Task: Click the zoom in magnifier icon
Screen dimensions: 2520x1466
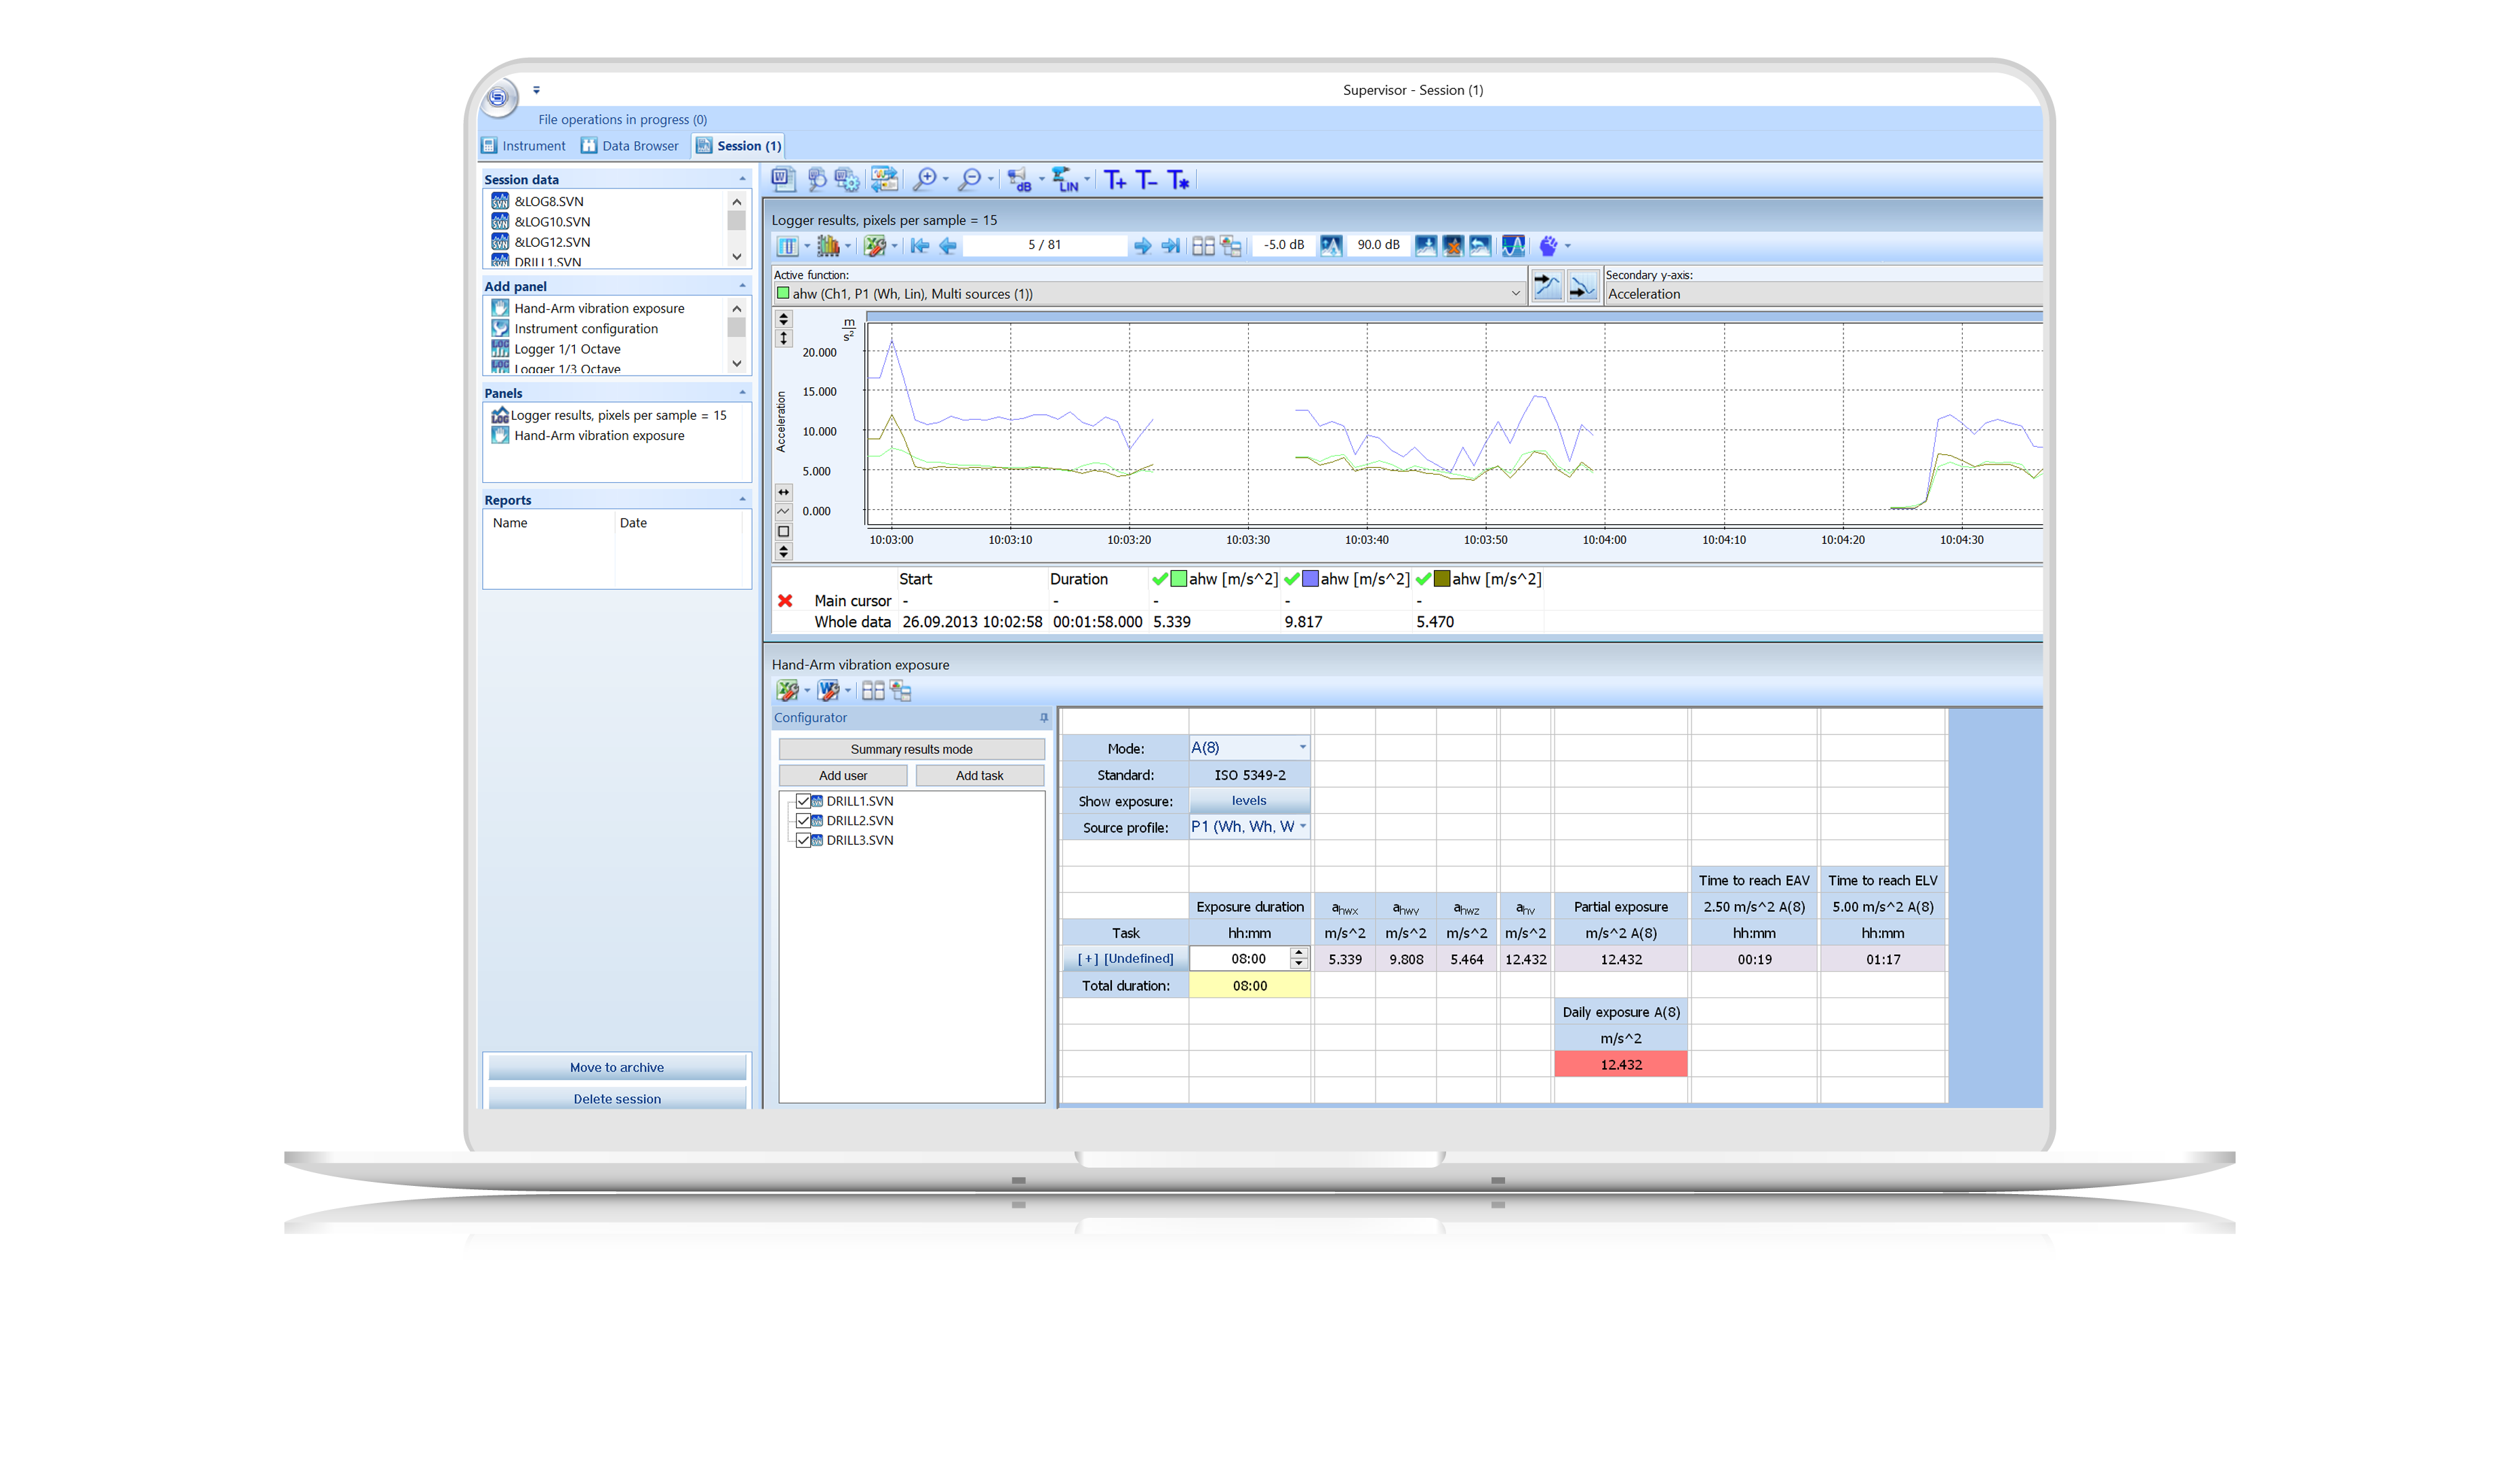Action: coord(925,180)
